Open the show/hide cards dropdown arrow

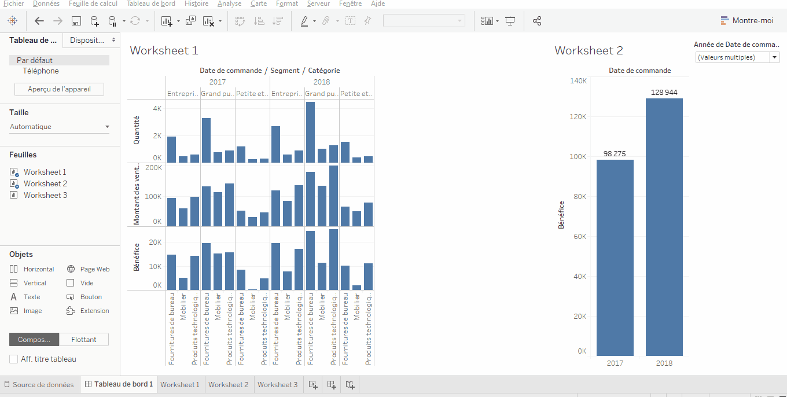coord(497,21)
